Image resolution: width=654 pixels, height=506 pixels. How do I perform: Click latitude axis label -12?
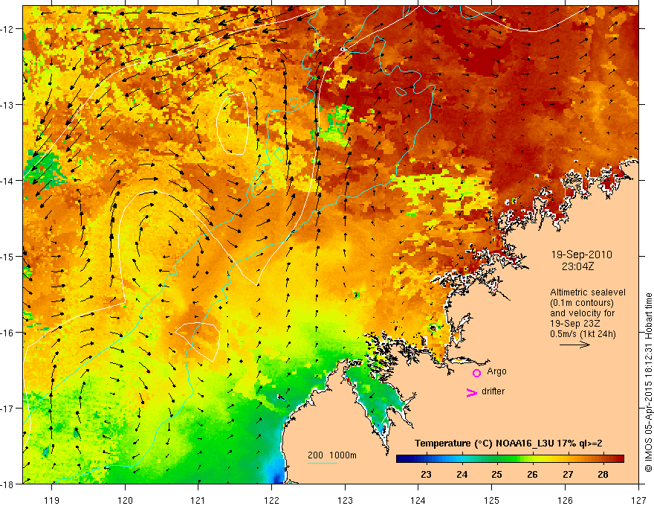[7, 29]
